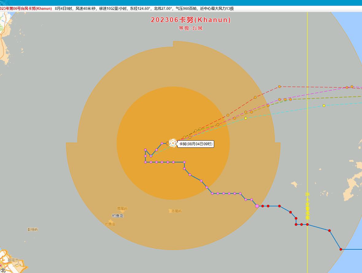Click the 等级:台风 subtitle text

tap(191, 28)
